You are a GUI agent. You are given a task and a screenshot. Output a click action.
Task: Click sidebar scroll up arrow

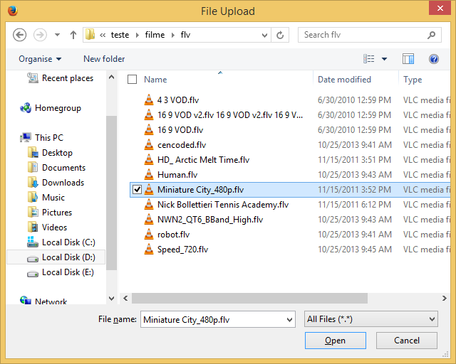click(111, 77)
